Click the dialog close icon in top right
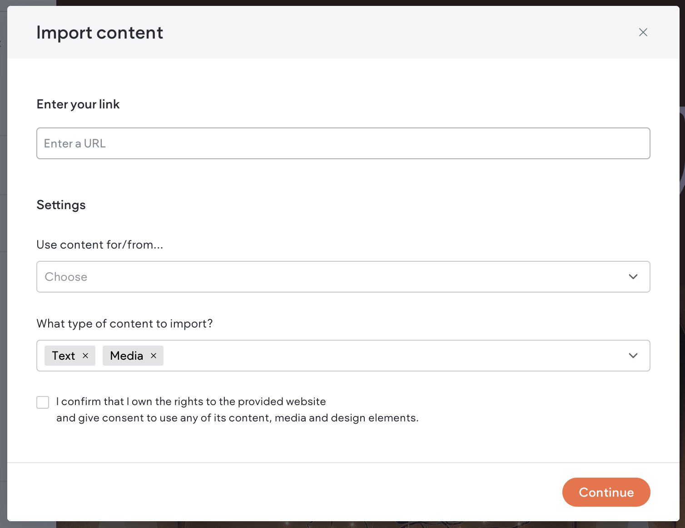Screen dimensions: 685x528 (x=643, y=32)
